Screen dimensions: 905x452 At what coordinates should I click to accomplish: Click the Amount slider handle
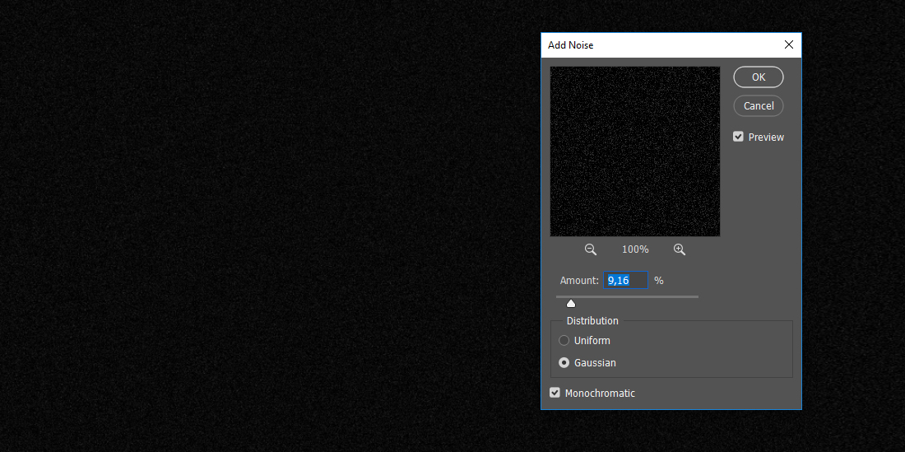click(x=571, y=304)
